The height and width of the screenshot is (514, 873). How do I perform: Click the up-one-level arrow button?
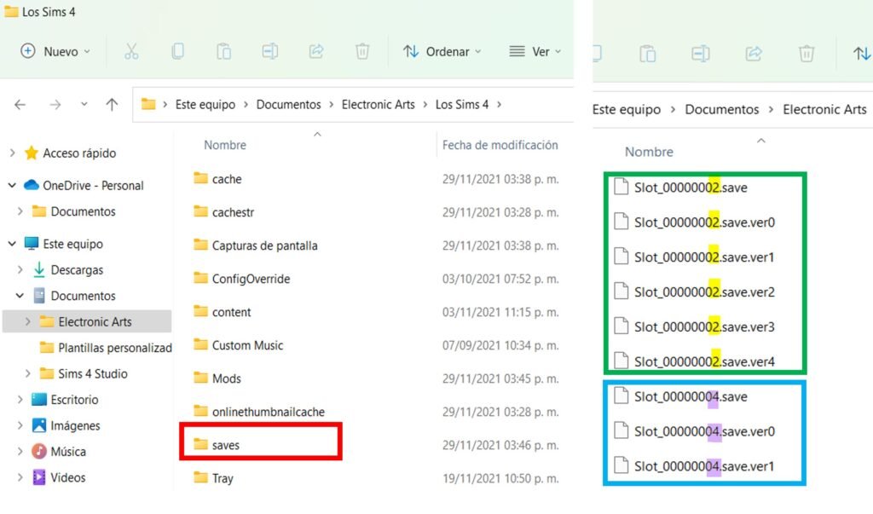tap(112, 105)
